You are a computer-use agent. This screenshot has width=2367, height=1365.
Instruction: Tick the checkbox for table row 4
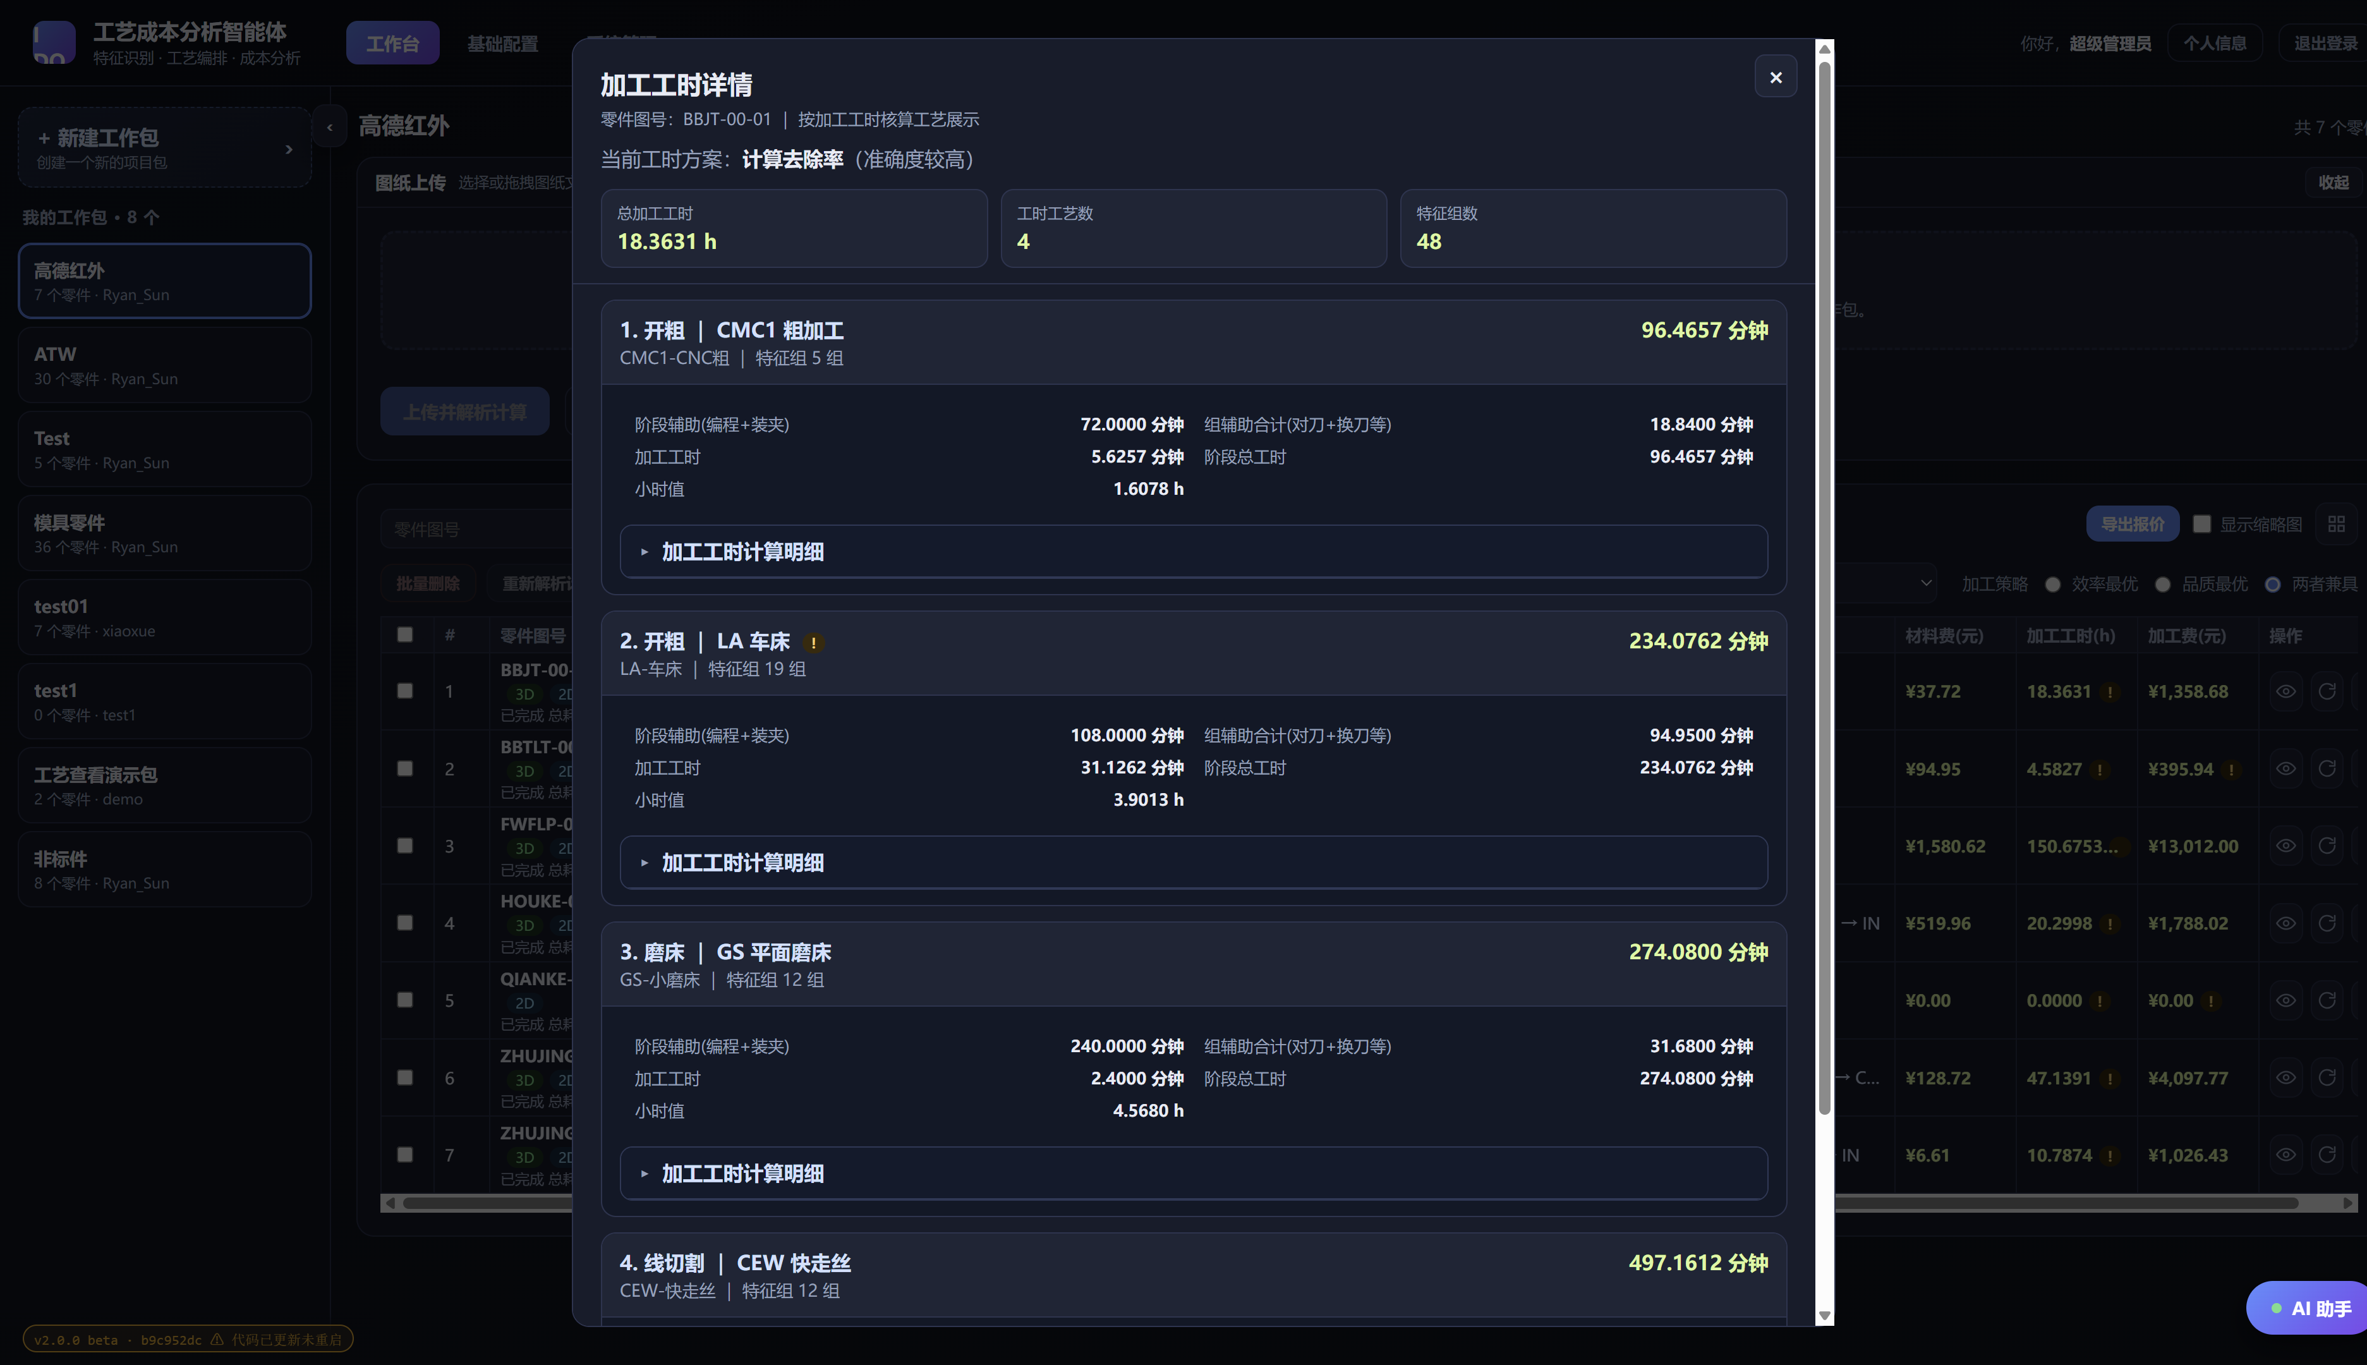tap(405, 923)
